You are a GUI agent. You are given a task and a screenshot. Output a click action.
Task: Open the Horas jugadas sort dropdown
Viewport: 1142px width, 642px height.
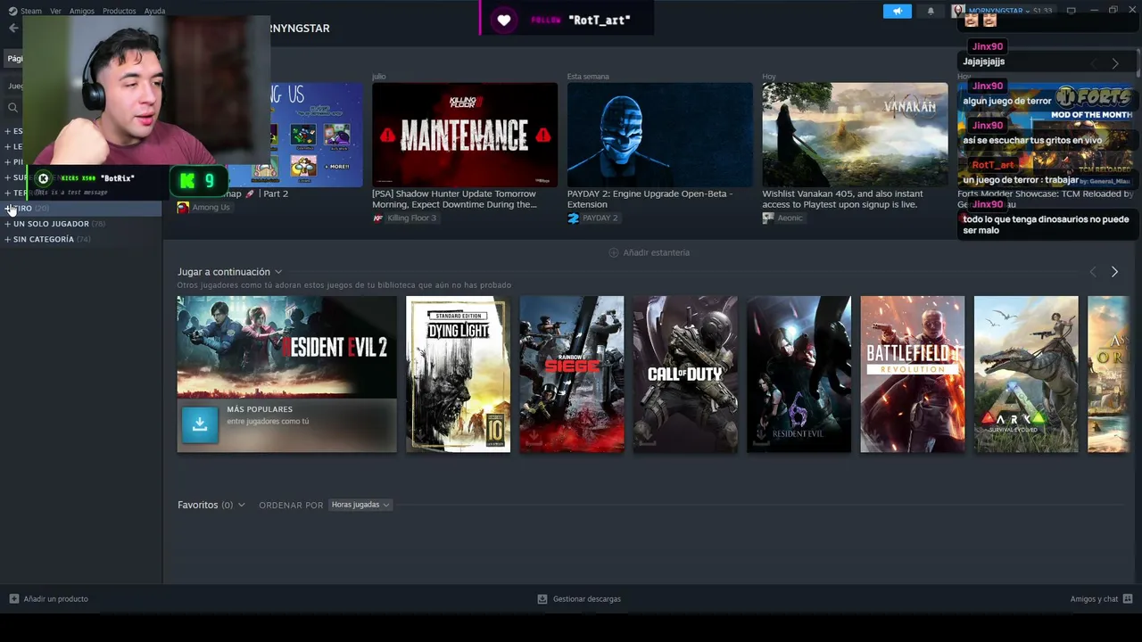pos(360,505)
